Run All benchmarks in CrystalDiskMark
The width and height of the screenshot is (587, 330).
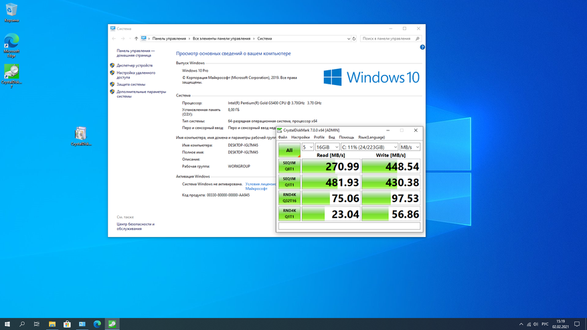tap(289, 150)
